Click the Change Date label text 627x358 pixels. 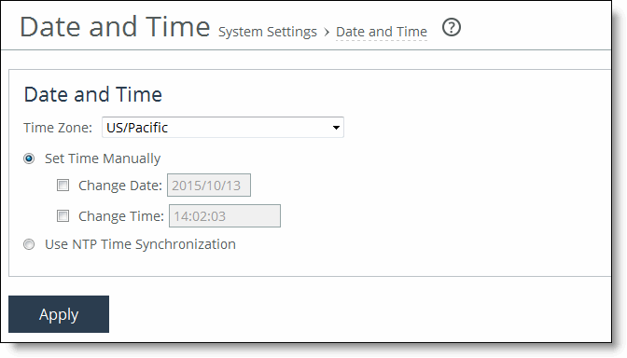(x=120, y=186)
